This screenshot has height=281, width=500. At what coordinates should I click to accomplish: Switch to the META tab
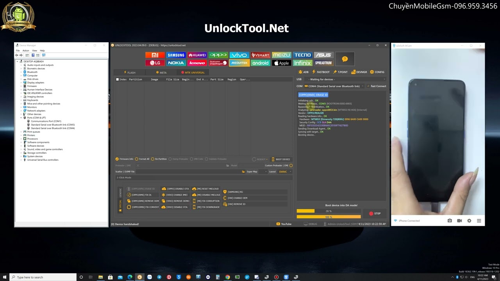[x=161, y=73]
